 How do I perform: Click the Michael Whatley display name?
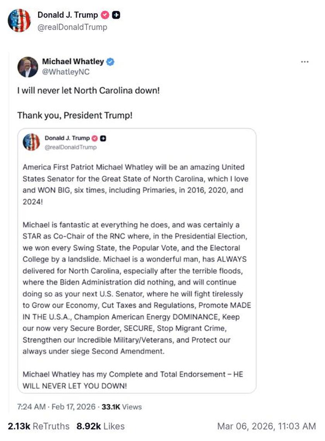73,62
